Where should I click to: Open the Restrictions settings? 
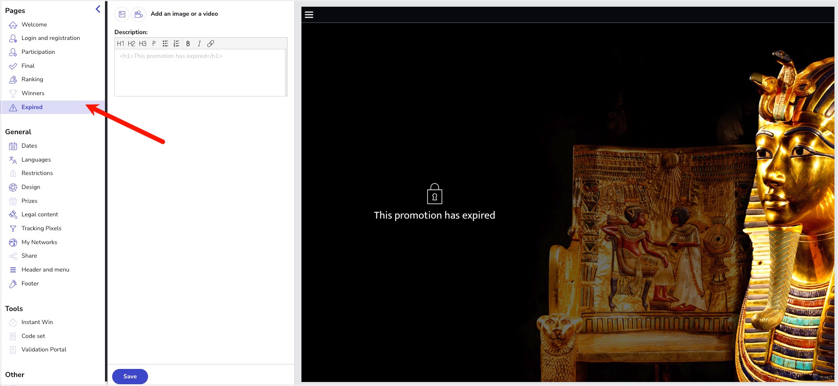(37, 173)
